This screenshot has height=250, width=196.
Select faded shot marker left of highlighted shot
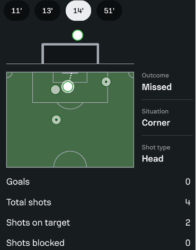[55, 90]
